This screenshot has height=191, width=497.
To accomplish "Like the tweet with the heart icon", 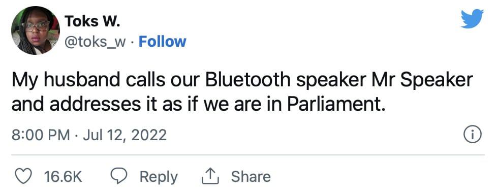I will (23, 176).
